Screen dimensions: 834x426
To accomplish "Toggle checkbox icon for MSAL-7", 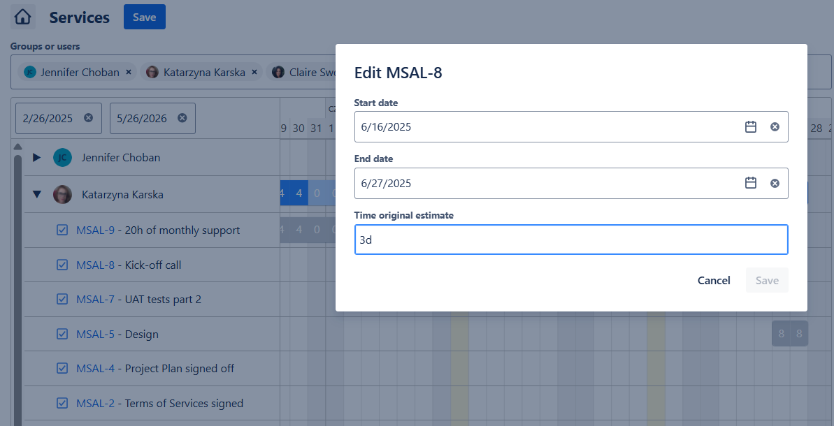I will pyautogui.click(x=62, y=299).
